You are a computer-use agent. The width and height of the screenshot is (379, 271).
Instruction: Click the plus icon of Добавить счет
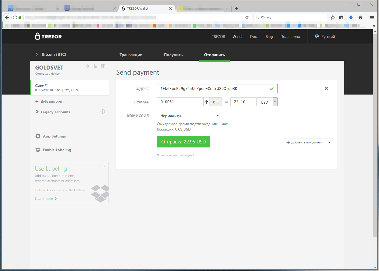click(37, 101)
